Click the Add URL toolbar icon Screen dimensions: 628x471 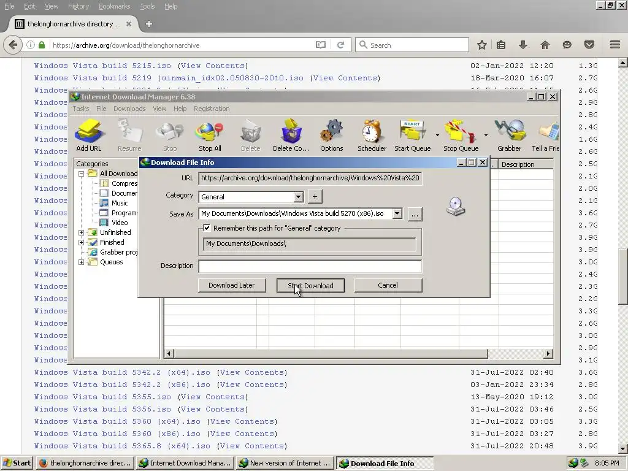tap(89, 135)
